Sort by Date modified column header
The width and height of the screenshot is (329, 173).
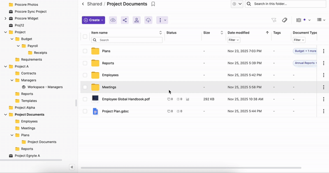point(267,33)
